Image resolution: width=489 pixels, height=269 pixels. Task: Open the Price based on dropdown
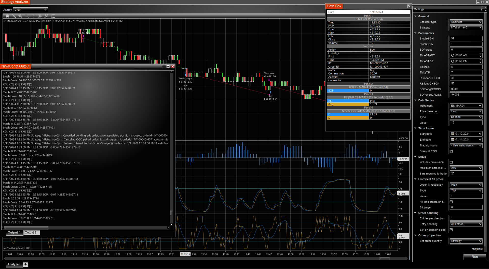tap(466, 111)
